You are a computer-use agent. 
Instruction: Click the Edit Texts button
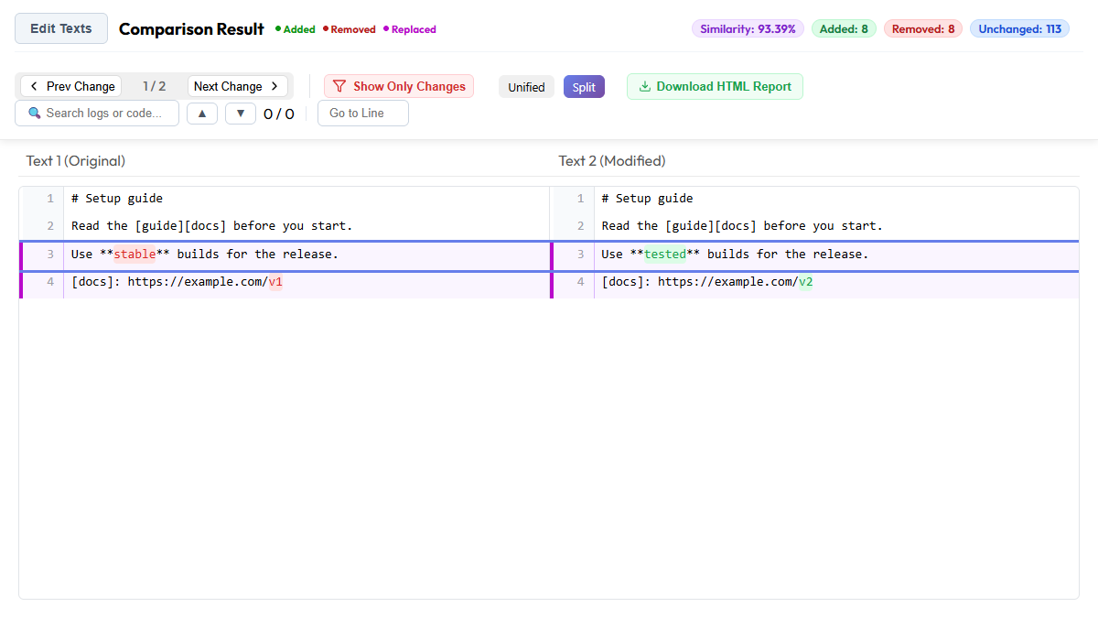(61, 28)
